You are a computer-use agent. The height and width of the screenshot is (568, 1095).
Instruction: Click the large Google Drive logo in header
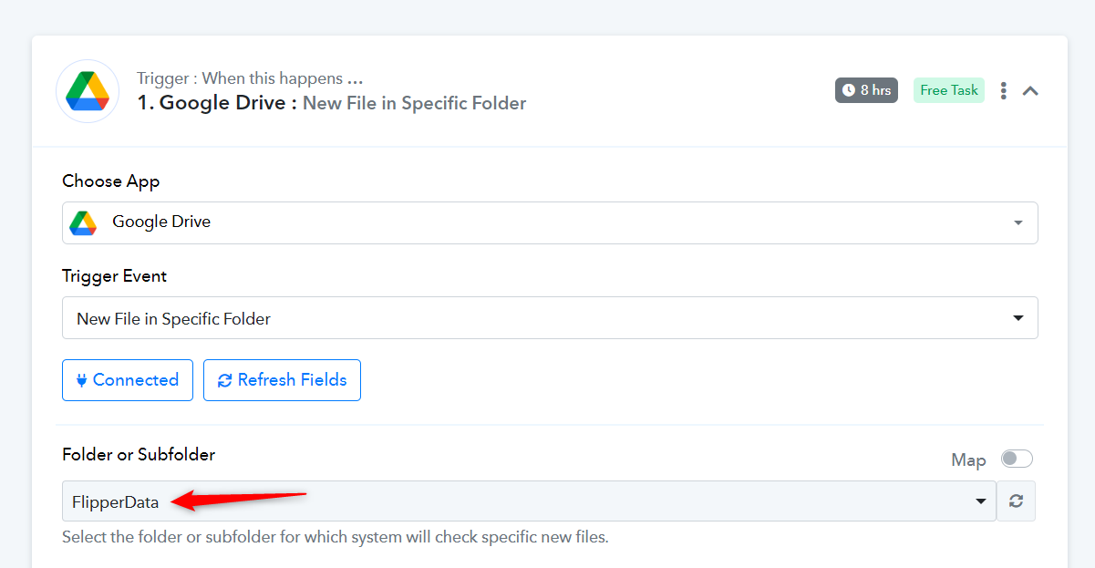[x=88, y=91]
